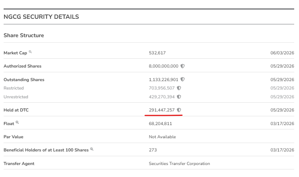Click the magnifier icon after Beneficial Holders label
This screenshot has height=177, width=299.
click(x=92, y=149)
